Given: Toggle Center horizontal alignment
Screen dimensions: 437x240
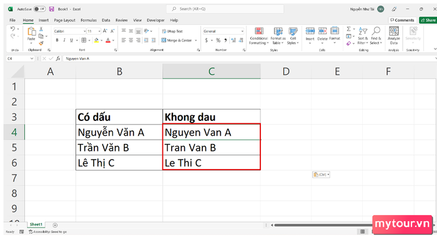Looking at the screenshot, I should click(130, 41).
